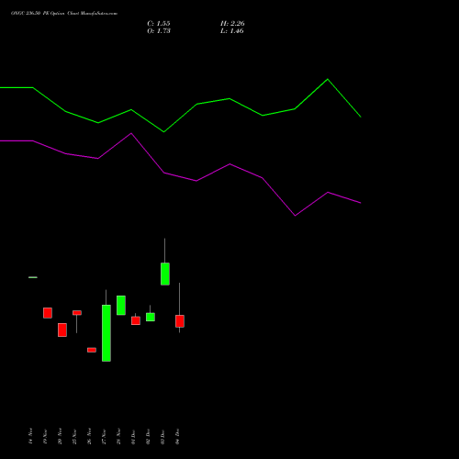Click the red candle for 04 Dec
This screenshot has width=459, height=459.
point(180,321)
